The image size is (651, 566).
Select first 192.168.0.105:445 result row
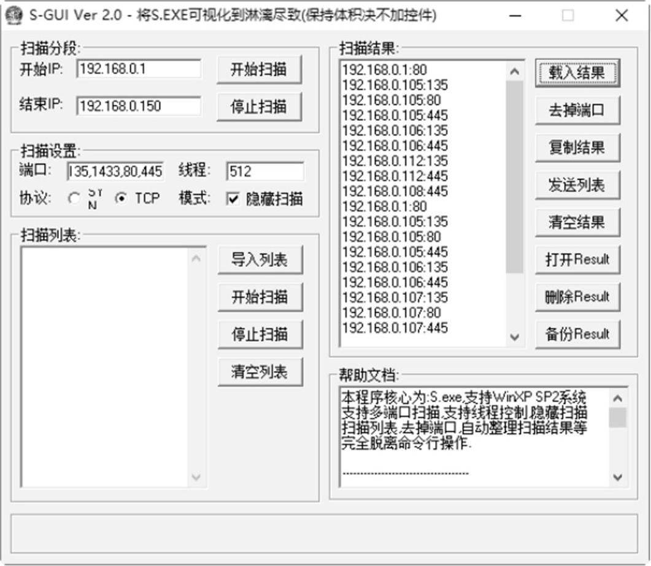395,115
